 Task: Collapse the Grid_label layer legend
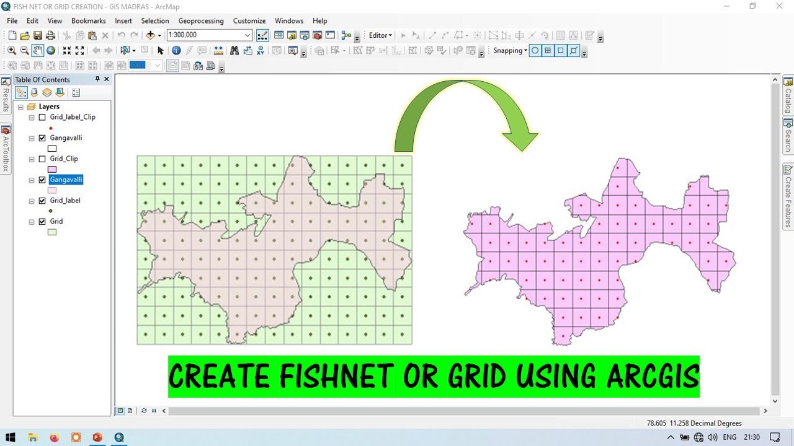[32, 201]
